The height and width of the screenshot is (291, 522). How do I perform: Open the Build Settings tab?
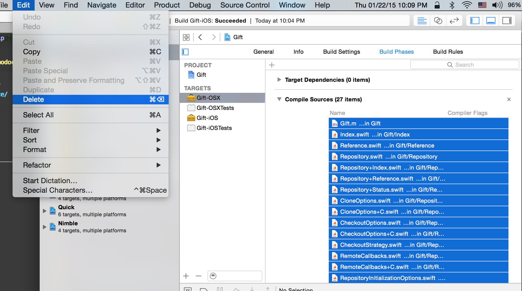[x=341, y=52]
